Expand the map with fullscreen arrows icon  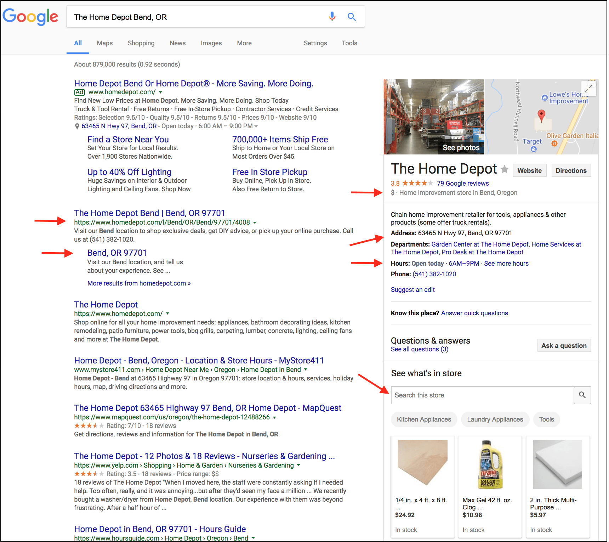point(588,89)
